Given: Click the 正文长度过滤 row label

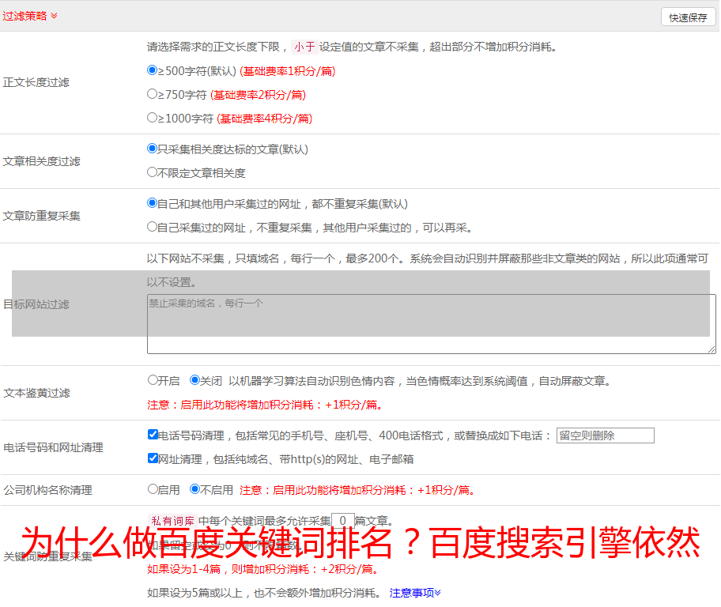Looking at the screenshot, I should click(x=36, y=82).
